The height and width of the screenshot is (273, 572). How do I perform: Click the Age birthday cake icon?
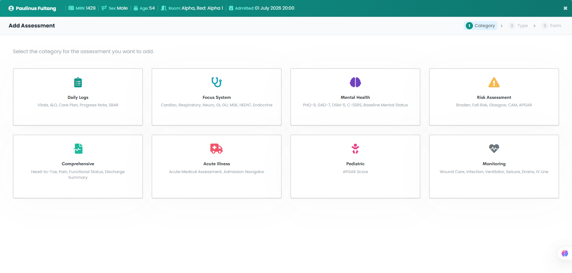[x=136, y=8]
